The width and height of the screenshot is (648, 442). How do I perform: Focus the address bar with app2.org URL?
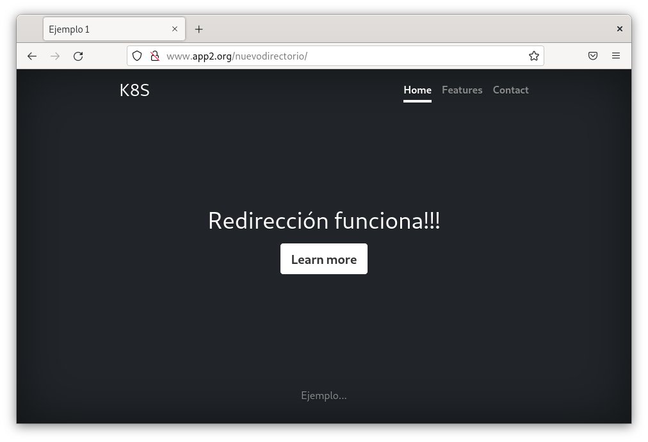click(x=346, y=56)
